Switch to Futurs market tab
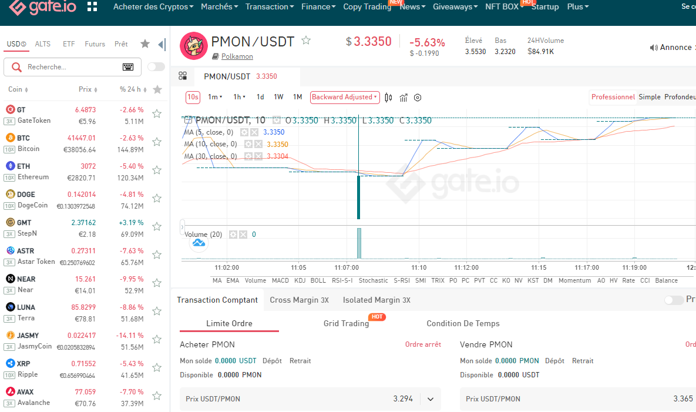The image size is (696, 412). click(x=95, y=44)
